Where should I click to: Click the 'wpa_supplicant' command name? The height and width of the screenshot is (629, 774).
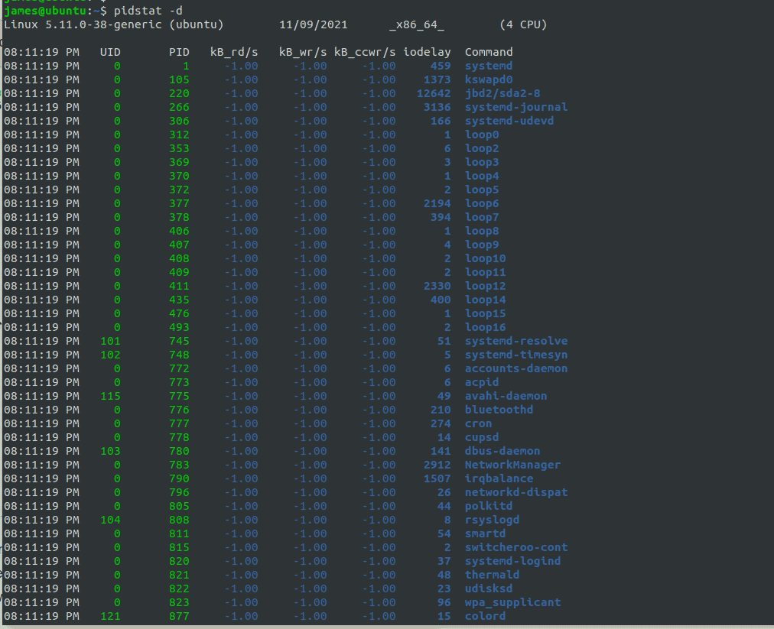point(513,603)
